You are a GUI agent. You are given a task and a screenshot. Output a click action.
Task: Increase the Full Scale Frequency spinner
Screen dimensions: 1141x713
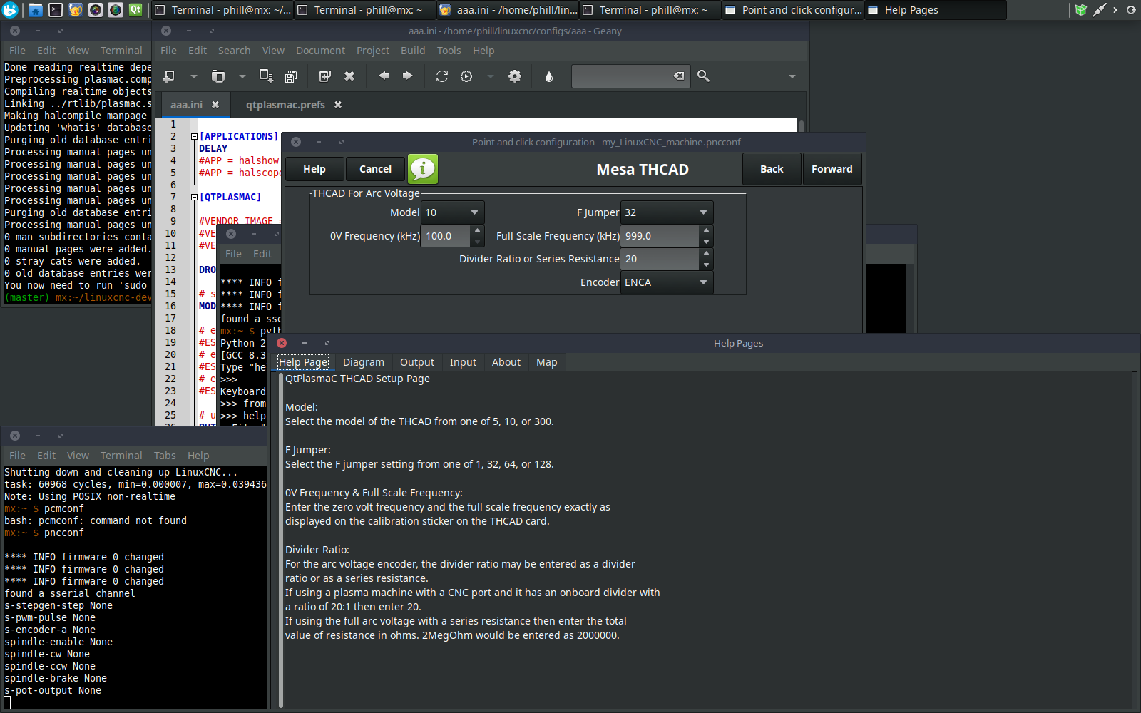point(706,230)
